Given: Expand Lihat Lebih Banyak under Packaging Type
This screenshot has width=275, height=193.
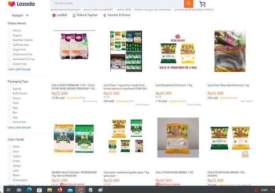Looking at the screenshot, I should click(x=19, y=128).
